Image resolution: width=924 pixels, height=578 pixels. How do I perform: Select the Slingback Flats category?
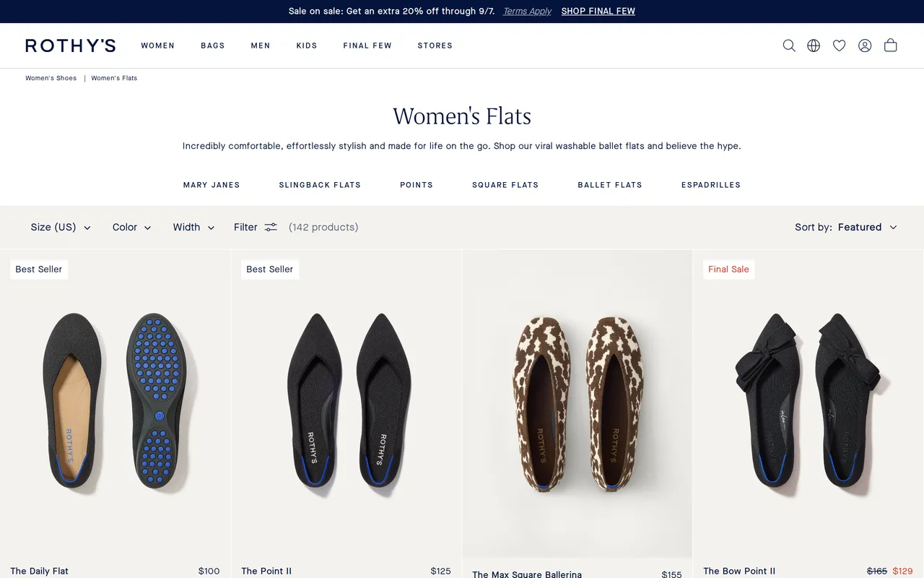click(320, 185)
